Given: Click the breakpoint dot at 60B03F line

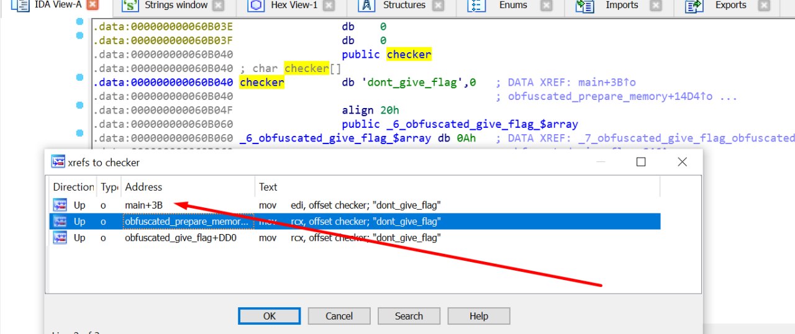Looking at the screenshot, I should click(79, 35).
